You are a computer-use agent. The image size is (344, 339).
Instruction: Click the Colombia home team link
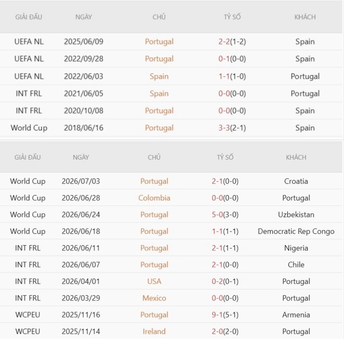[154, 198]
